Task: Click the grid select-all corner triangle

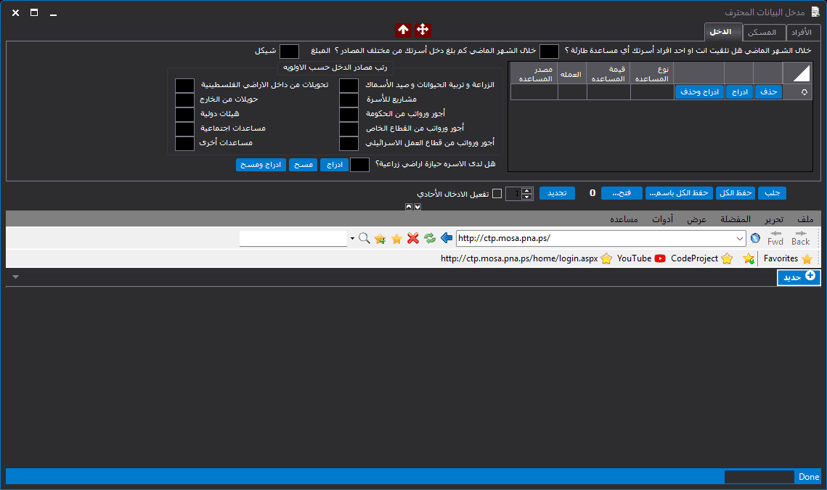Action: (797, 73)
